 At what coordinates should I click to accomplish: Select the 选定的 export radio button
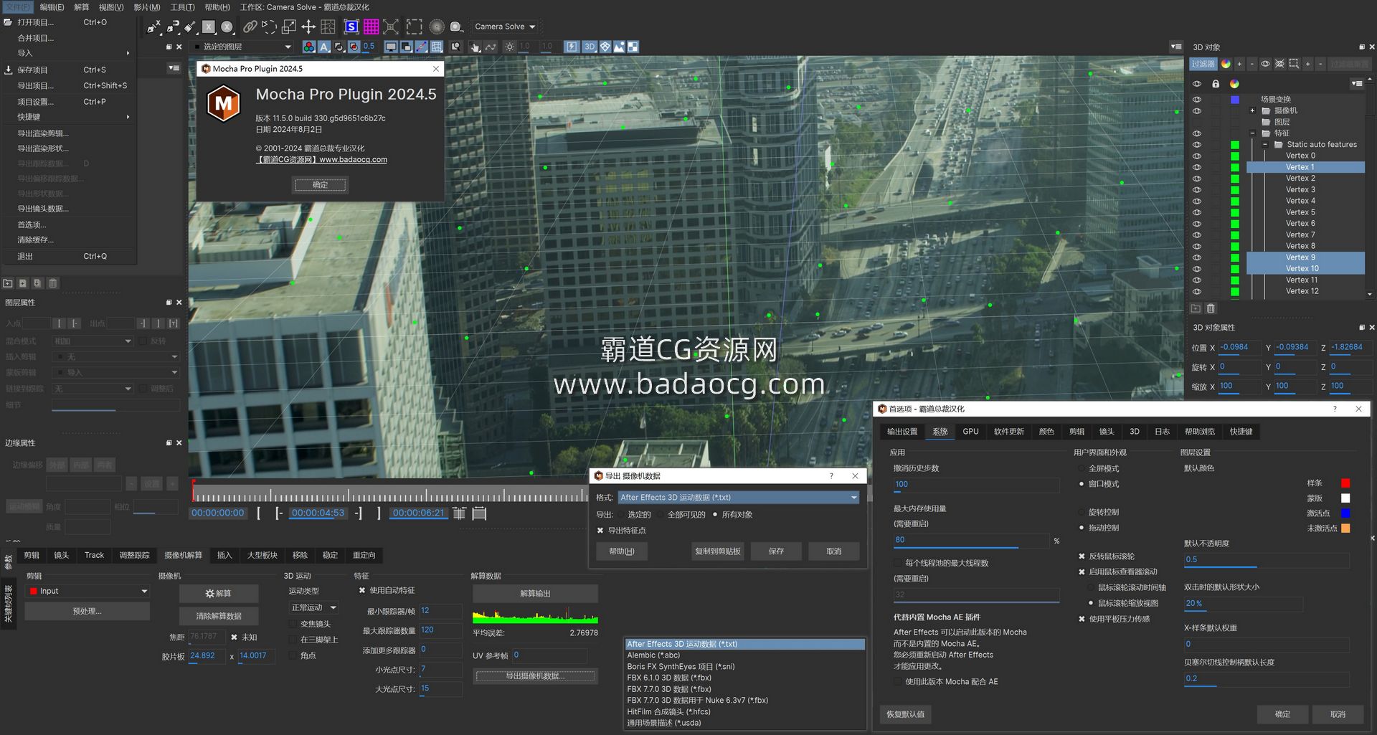621,515
